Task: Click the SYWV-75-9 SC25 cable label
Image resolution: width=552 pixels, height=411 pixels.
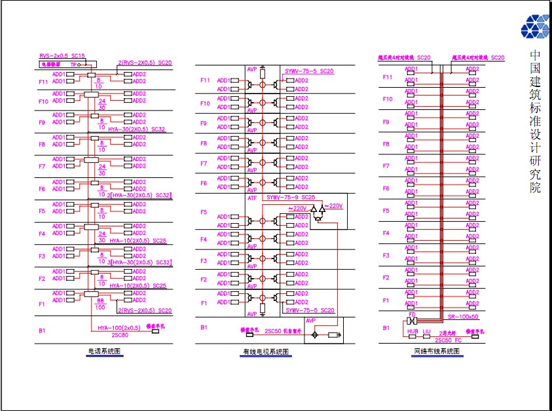Action: (x=291, y=198)
